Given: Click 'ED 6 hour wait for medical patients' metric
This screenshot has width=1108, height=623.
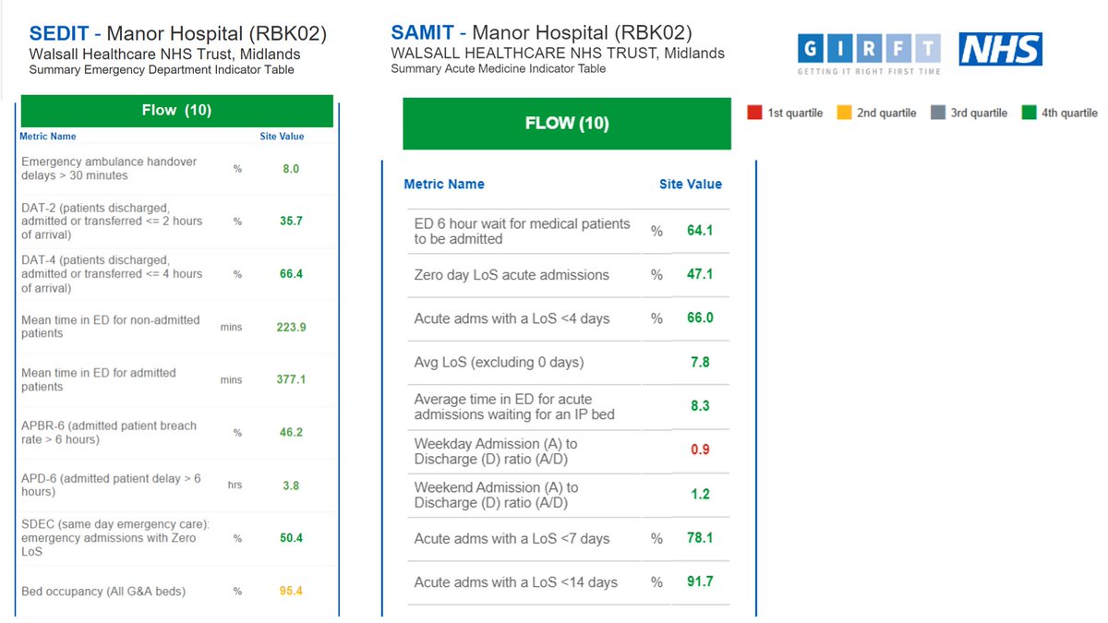Looking at the screenshot, I should click(522, 231).
